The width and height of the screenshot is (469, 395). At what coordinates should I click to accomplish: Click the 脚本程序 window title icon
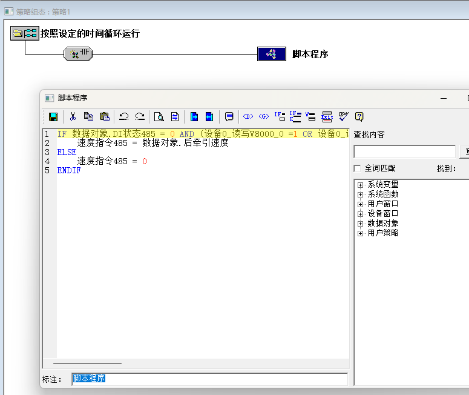pyautogui.click(x=50, y=98)
